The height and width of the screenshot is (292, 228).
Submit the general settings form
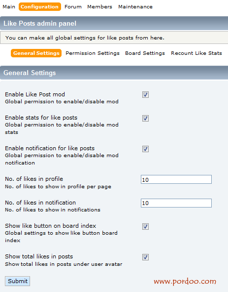click(x=17, y=281)
